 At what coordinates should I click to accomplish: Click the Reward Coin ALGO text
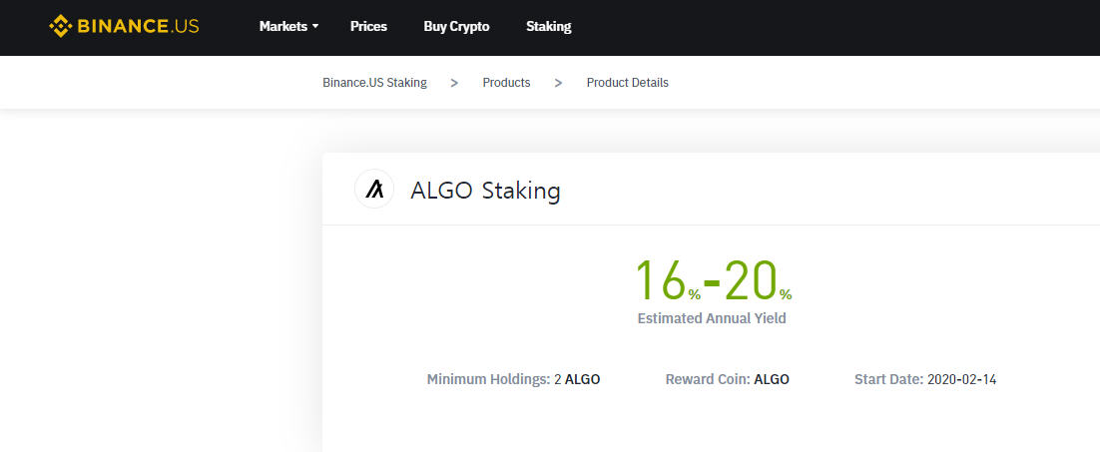pos(727,380)
